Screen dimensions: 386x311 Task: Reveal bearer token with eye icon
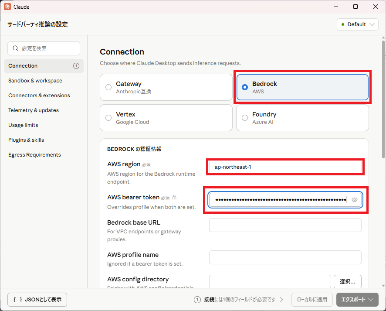click(x=355, y=200)
